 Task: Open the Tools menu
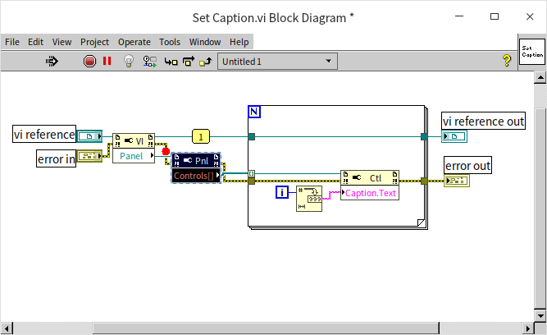click(x=170, y=42)
